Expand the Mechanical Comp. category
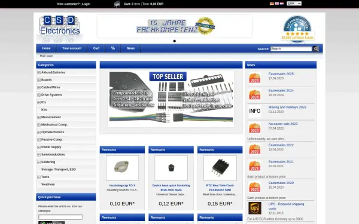 tap(39, 125)
